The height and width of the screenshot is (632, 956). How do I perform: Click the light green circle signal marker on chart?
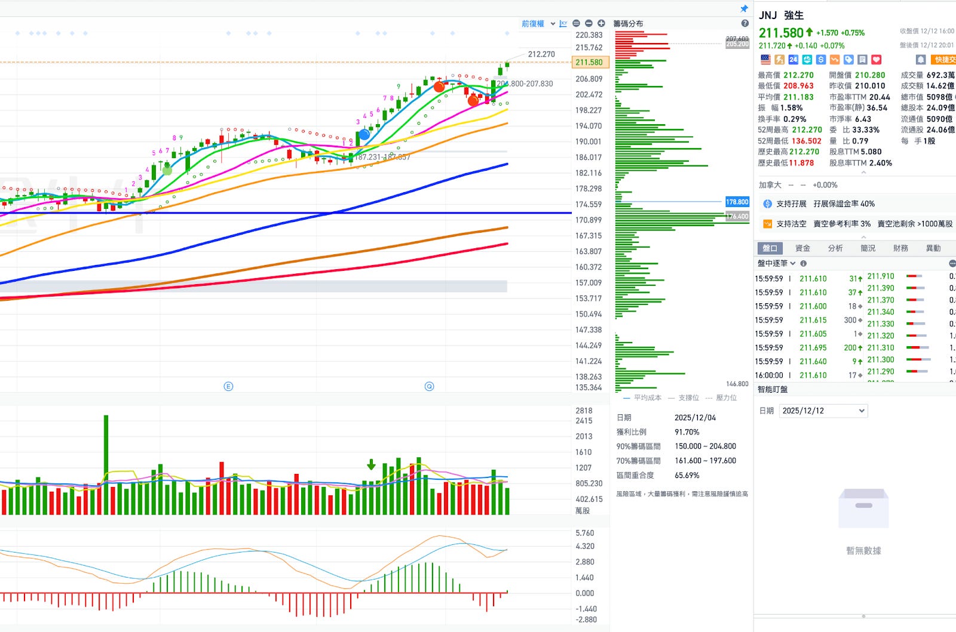coord(167,170)
